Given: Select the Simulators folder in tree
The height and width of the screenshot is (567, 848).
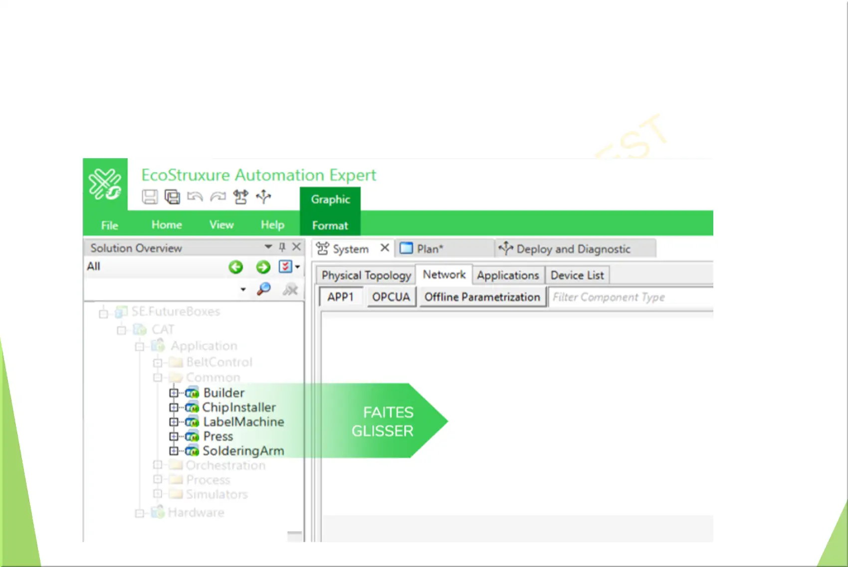Looking at the screenshot, I should click(217, 495).
